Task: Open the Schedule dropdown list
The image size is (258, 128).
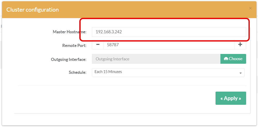Action: click(x=168, y=72)
